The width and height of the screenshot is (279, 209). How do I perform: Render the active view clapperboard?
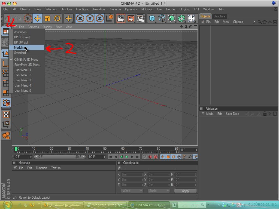tap(121, 18)
